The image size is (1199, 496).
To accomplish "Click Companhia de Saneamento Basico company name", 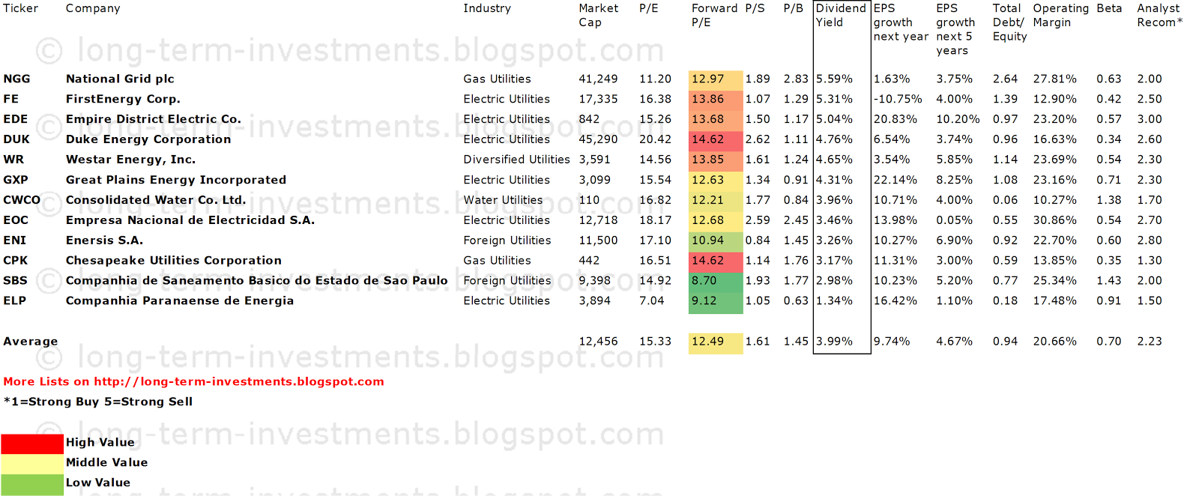I will (256, 280).
